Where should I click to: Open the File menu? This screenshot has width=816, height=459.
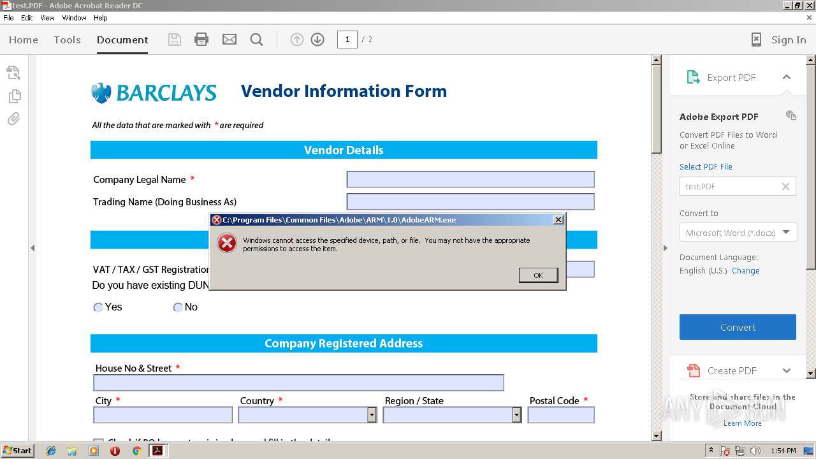pos(8,18)
